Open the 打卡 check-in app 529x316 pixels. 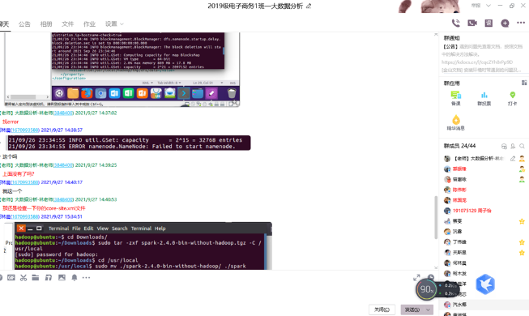(x=513, y=98)
